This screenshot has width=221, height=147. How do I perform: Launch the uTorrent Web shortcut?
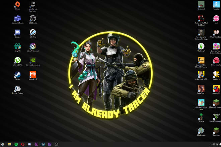(17, 60)
